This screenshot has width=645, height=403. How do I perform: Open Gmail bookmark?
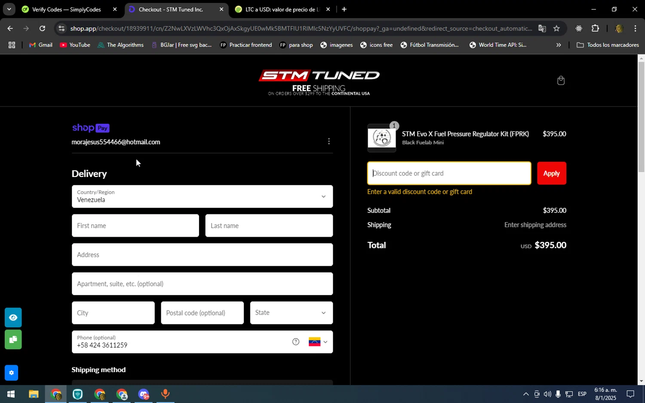[41, 45]
